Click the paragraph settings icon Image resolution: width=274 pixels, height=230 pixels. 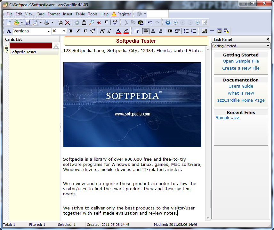pyautogui.click(x=136, y=31)
